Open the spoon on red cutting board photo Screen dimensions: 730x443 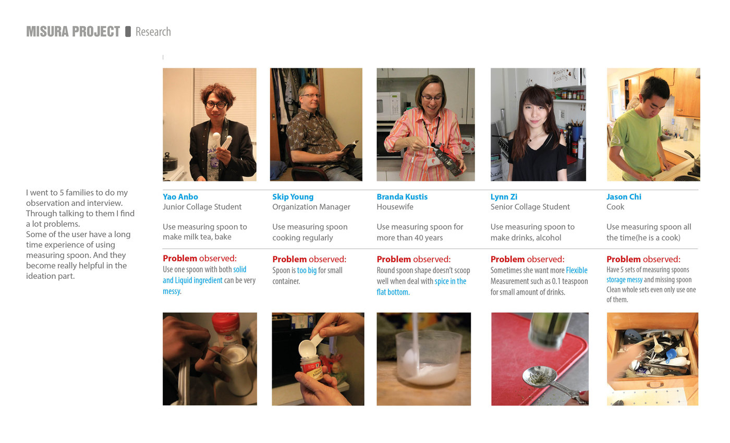(540, 359)
